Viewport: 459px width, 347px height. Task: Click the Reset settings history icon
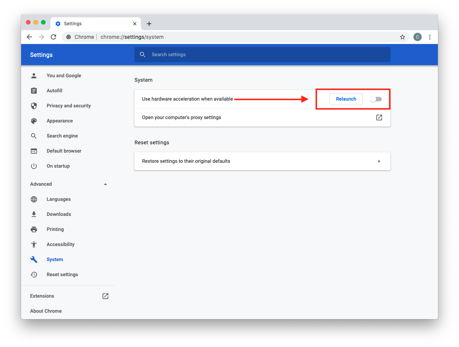pos(34,275)
